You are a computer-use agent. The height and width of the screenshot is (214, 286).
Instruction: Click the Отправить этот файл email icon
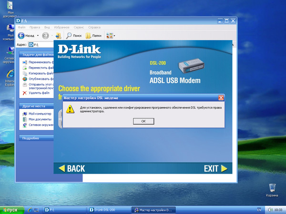point(25,85)
